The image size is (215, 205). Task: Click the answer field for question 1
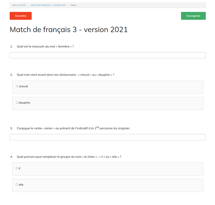[x=107, y=55]
